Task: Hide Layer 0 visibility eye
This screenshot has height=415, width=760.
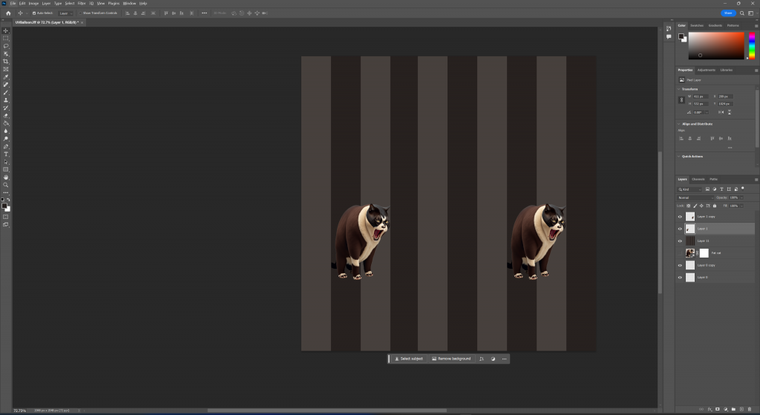Action: point(680,278)
